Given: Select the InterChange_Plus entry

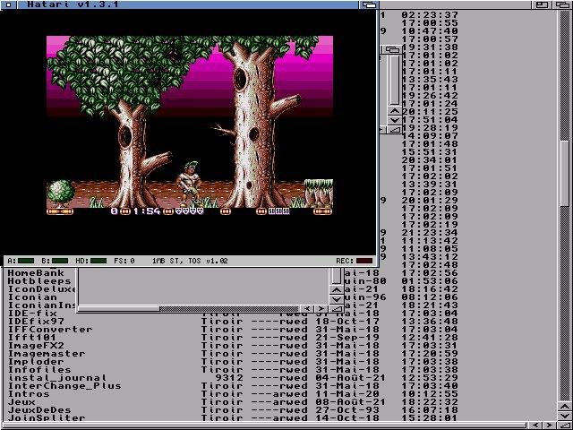Looking at the screenshot, I should tap(64, 386).
